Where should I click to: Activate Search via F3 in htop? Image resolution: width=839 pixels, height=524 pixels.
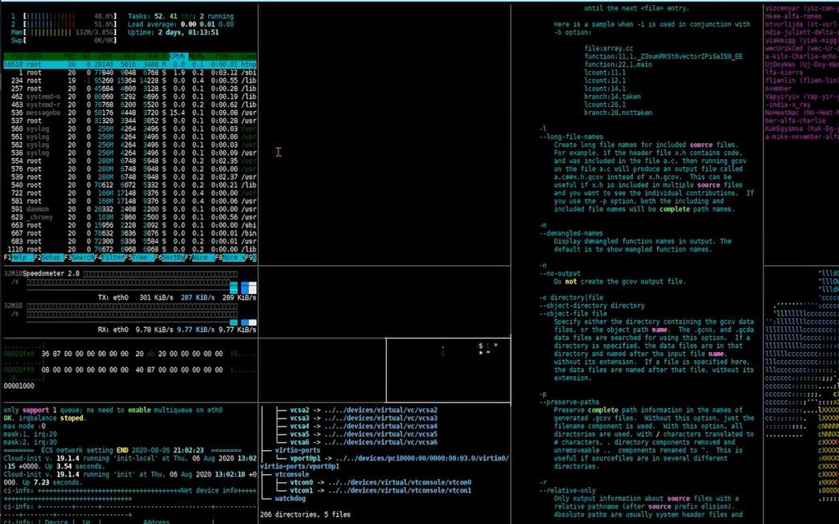pyautogui.click(x=79, y=258)
